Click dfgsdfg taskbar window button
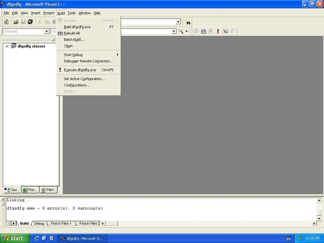Viewport: 324px width, 243px height. click(x=83, y=239)
